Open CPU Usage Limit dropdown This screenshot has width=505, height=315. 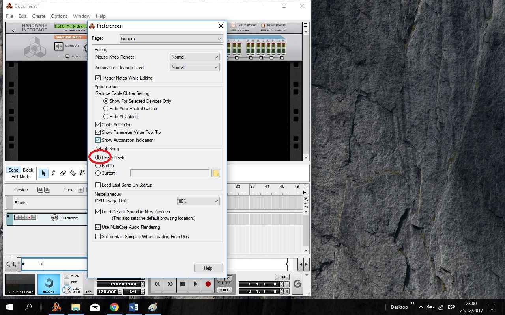[198, 201]
